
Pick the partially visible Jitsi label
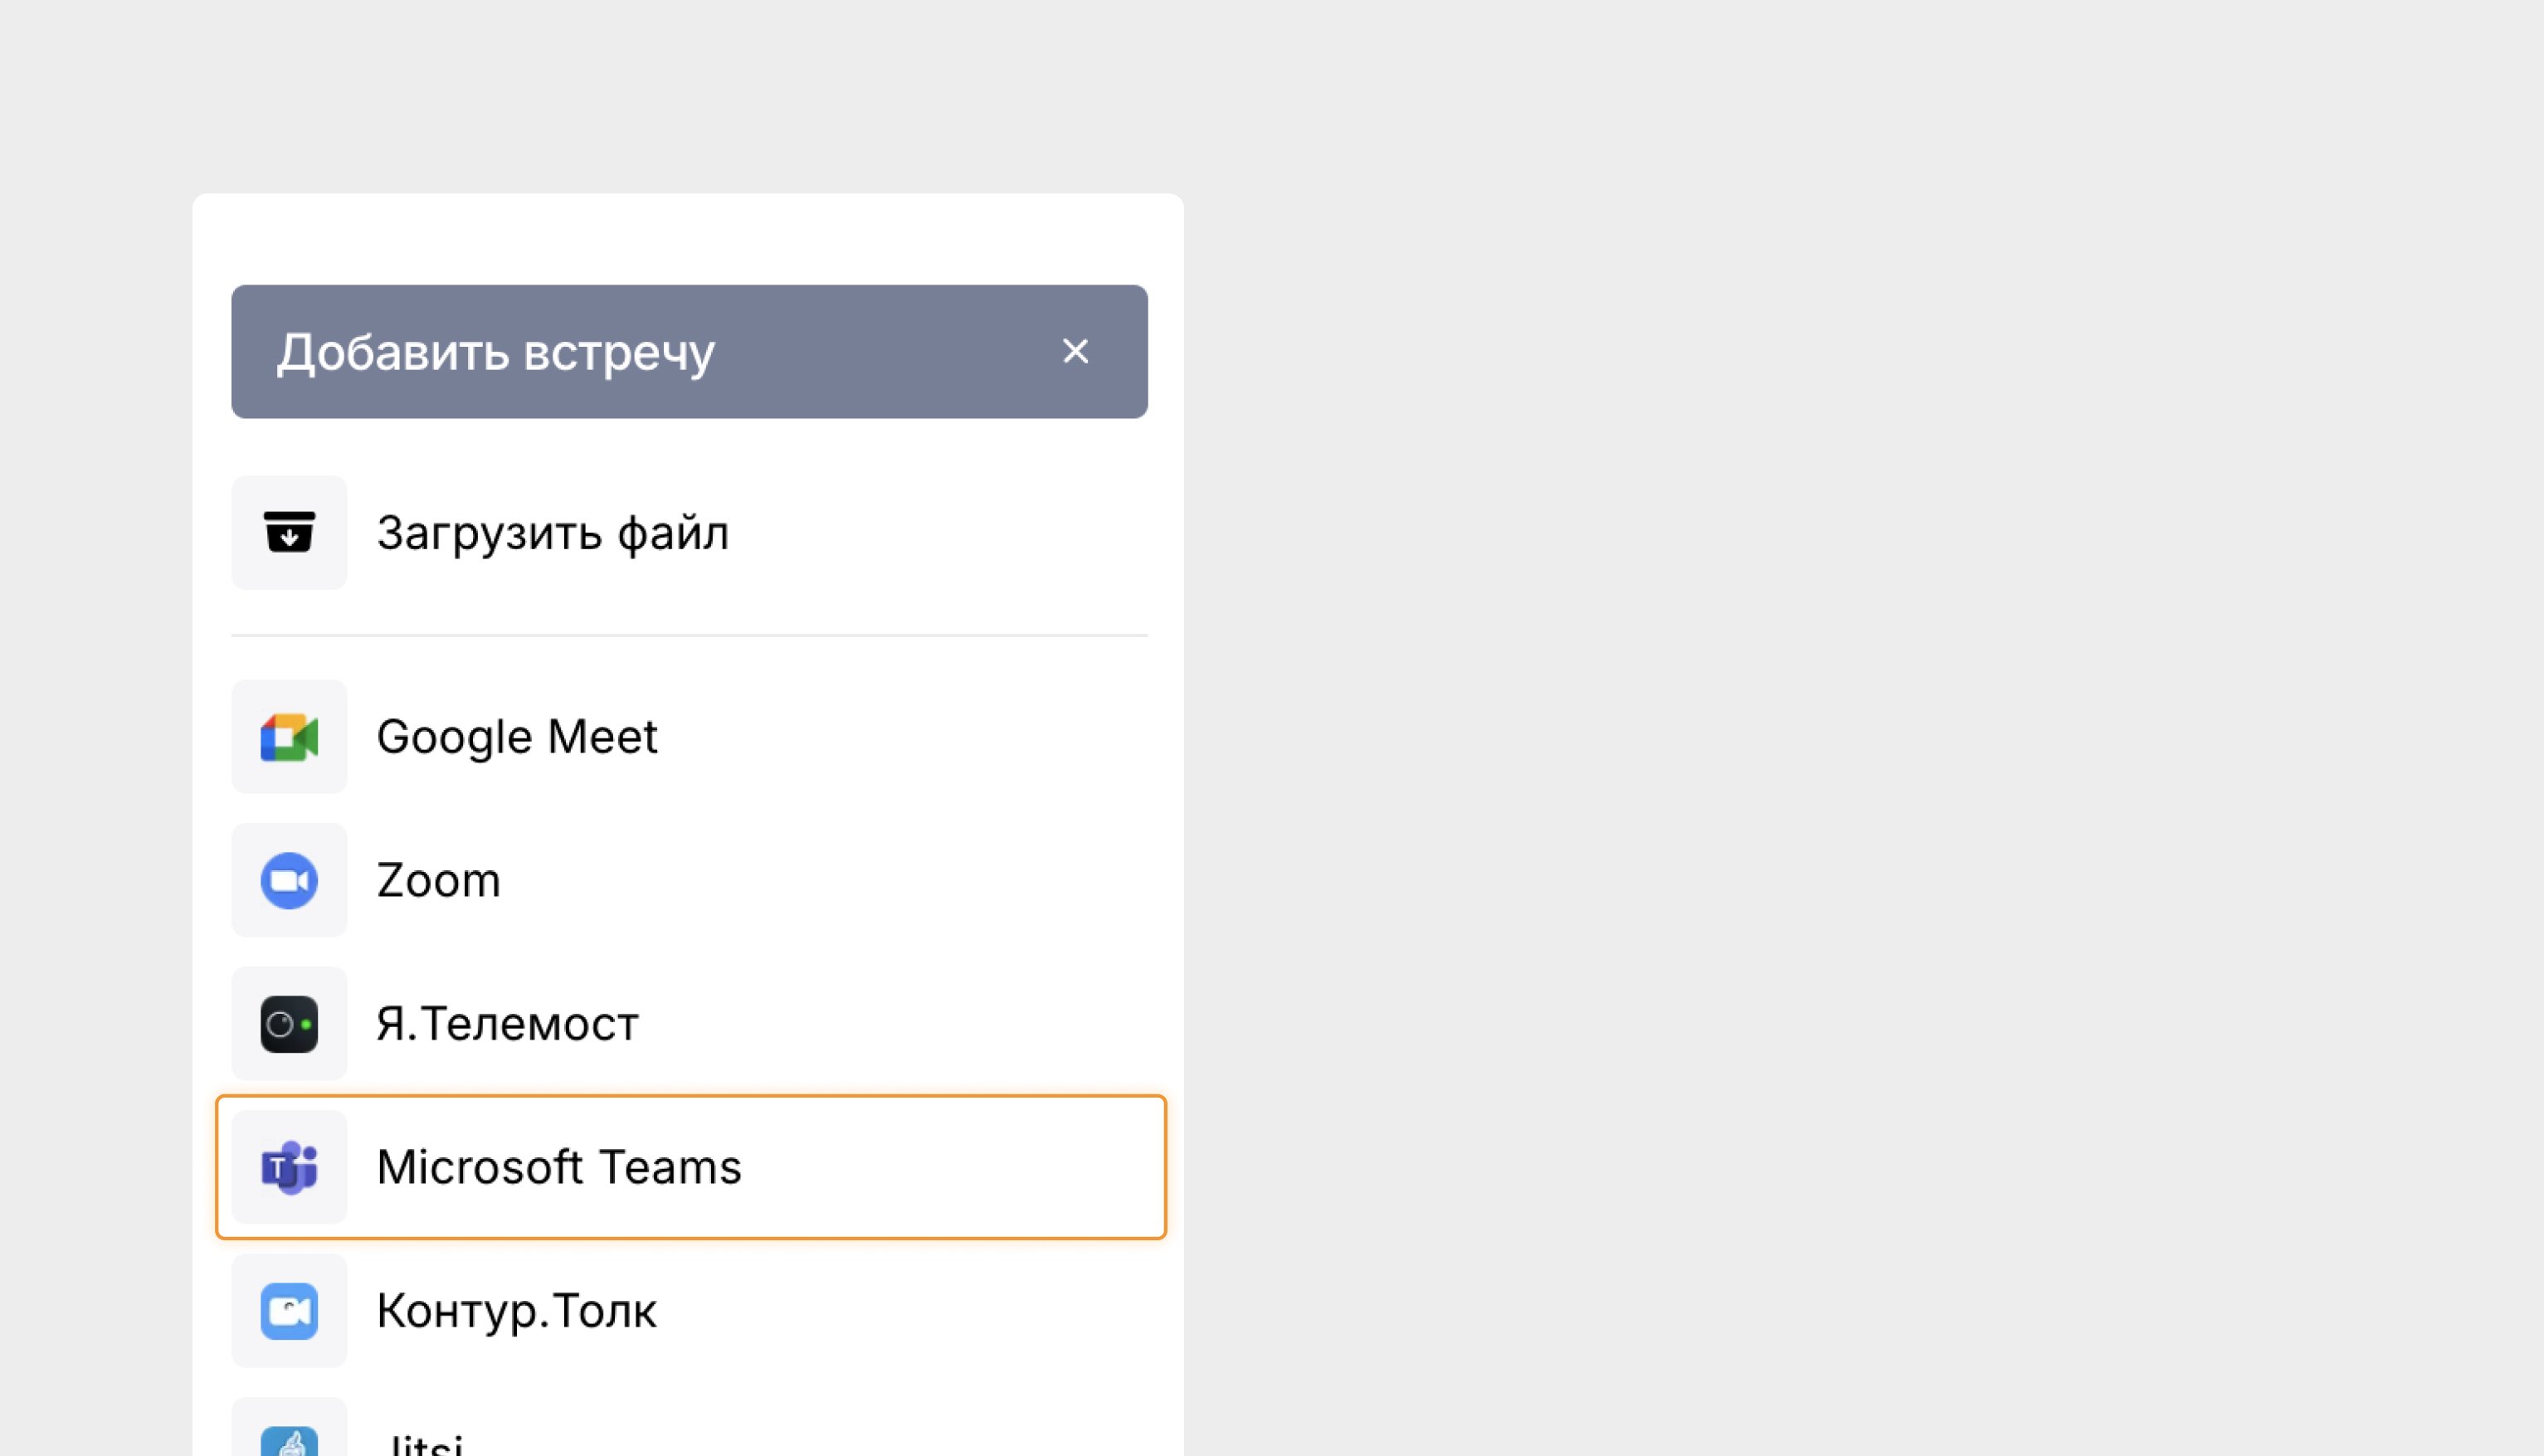click(420, 1444)
